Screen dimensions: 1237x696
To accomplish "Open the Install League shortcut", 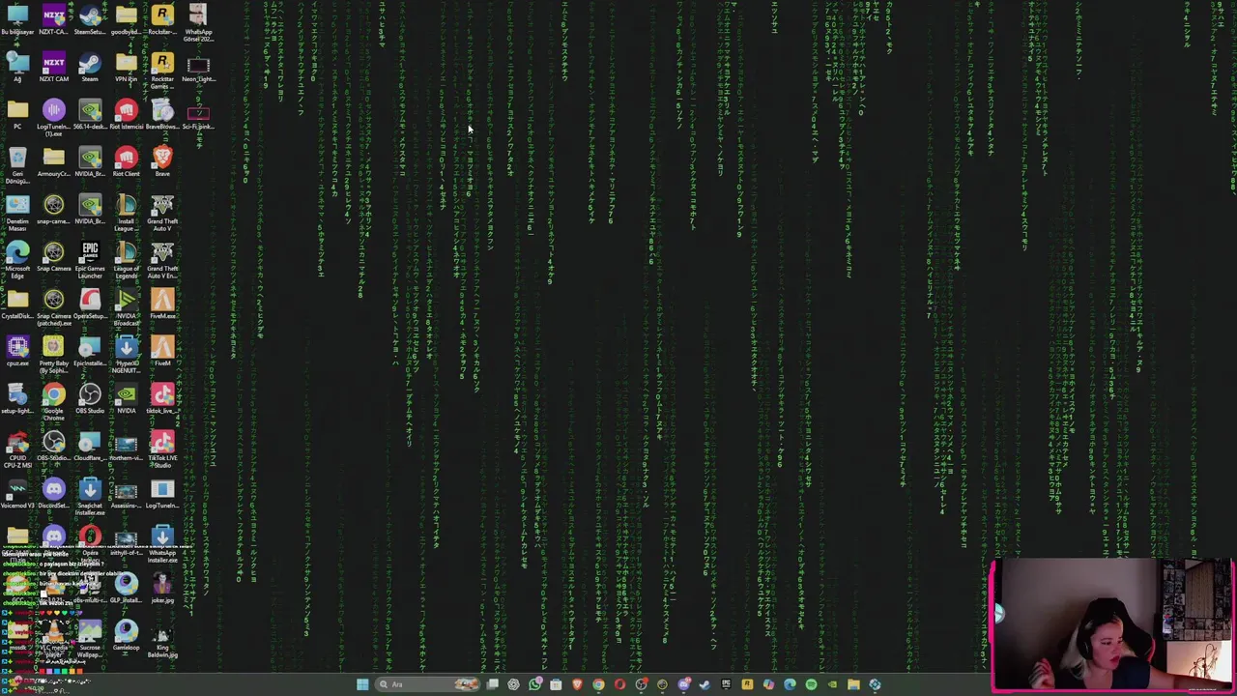I will point(127,214).
